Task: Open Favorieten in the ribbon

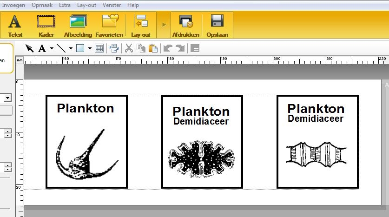Action: click(110, 26)
